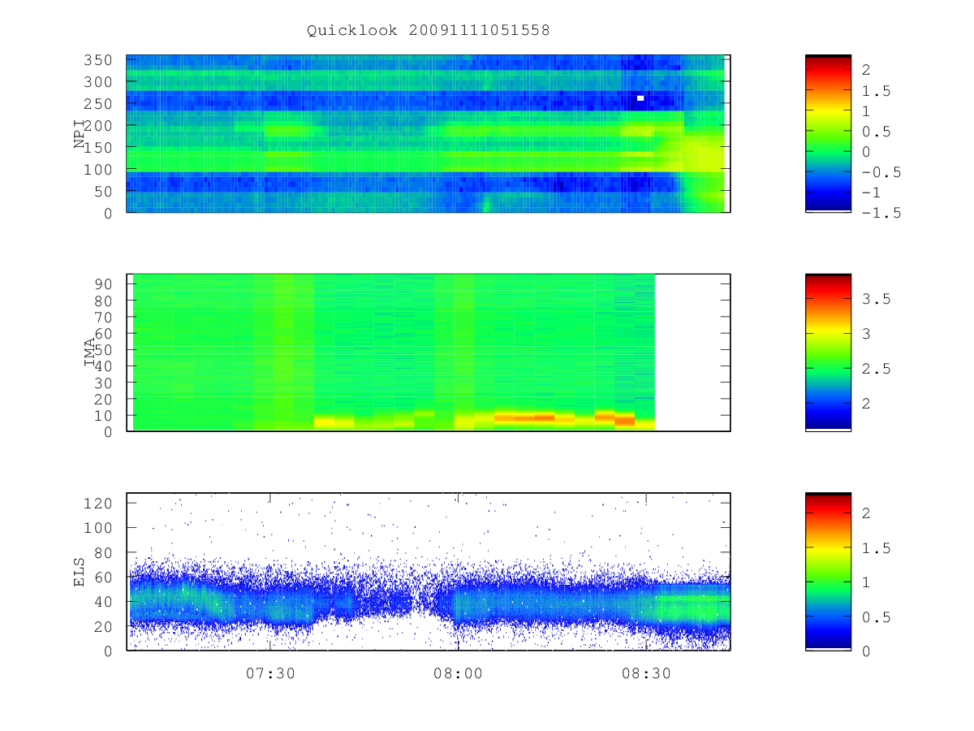Viewport: 974px width, 731px height.
Task: Click the title Quicklook 20091111051558
Action: coord(428,30)
